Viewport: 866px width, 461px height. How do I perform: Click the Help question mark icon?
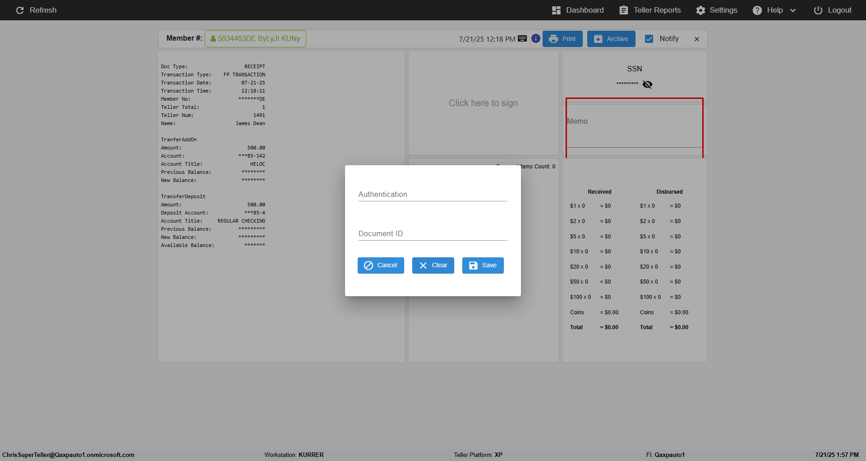[x=757, y=10]
